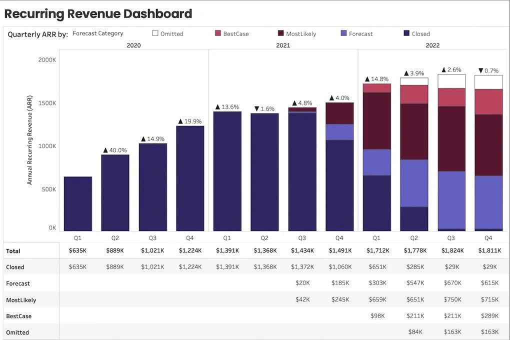Click the Total row label
Image resolution: width=510 pixels, height=340 pixels.
13,251
